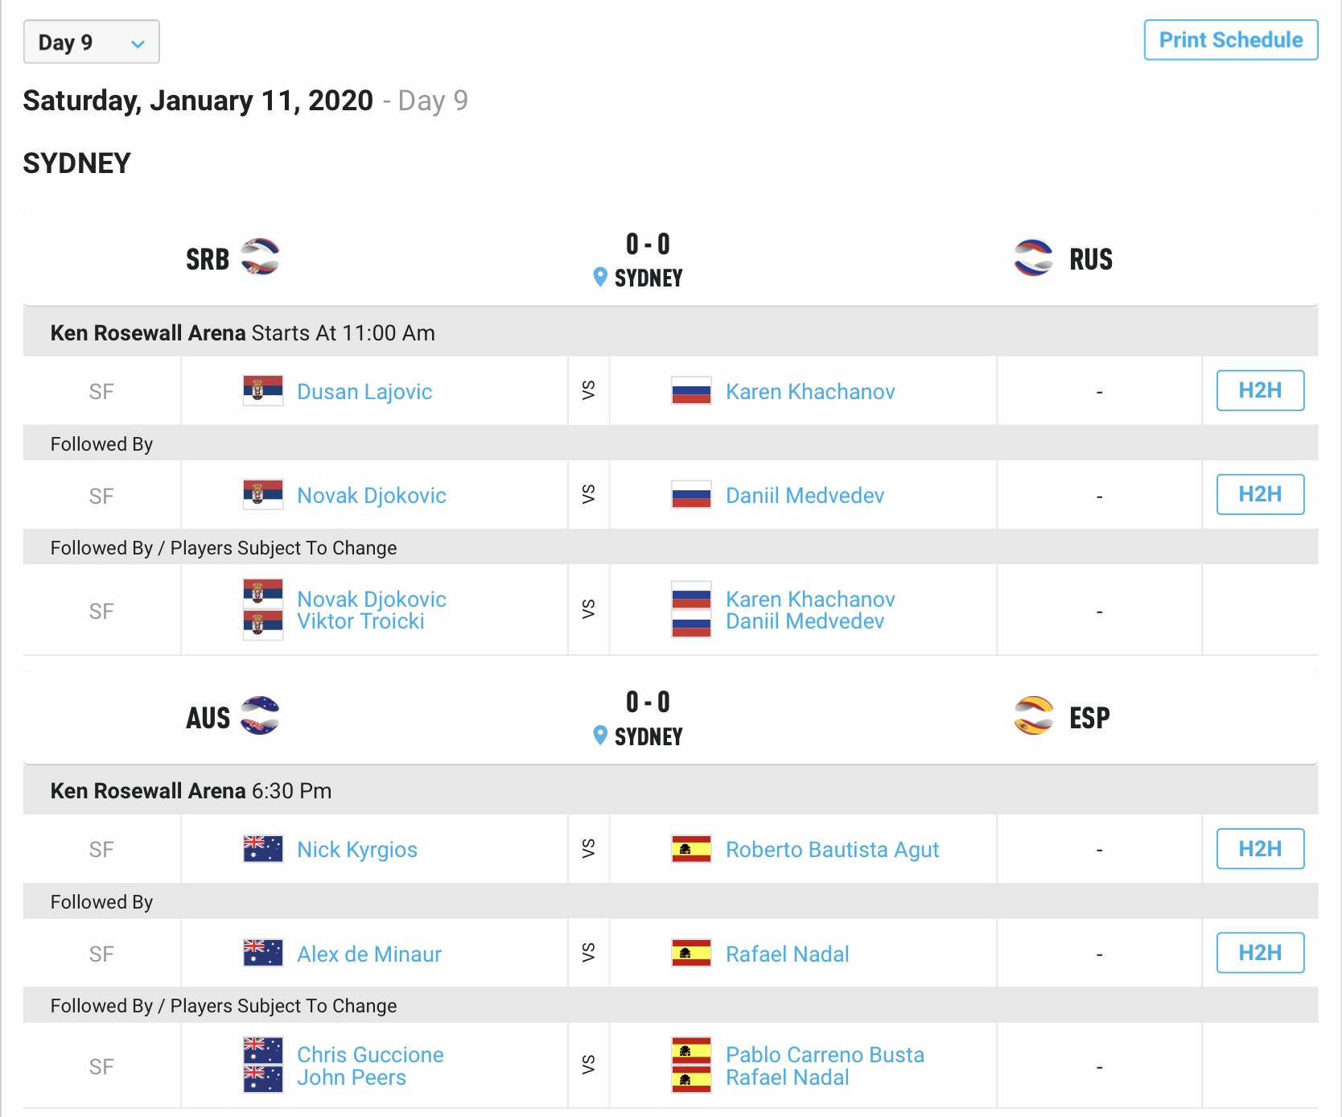
Task: Open Karen Khachanov singles player link
Action: pyautogui.click(x=809, y=392)
